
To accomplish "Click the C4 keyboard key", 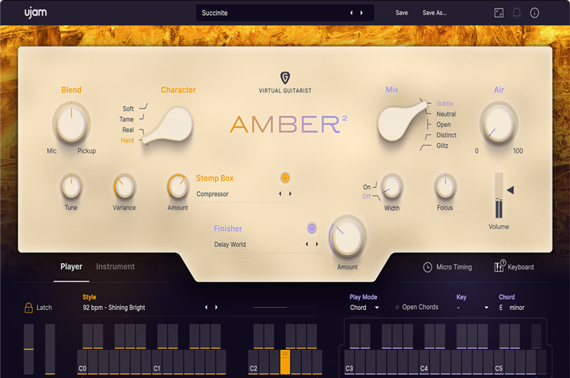I will [423, 362].
